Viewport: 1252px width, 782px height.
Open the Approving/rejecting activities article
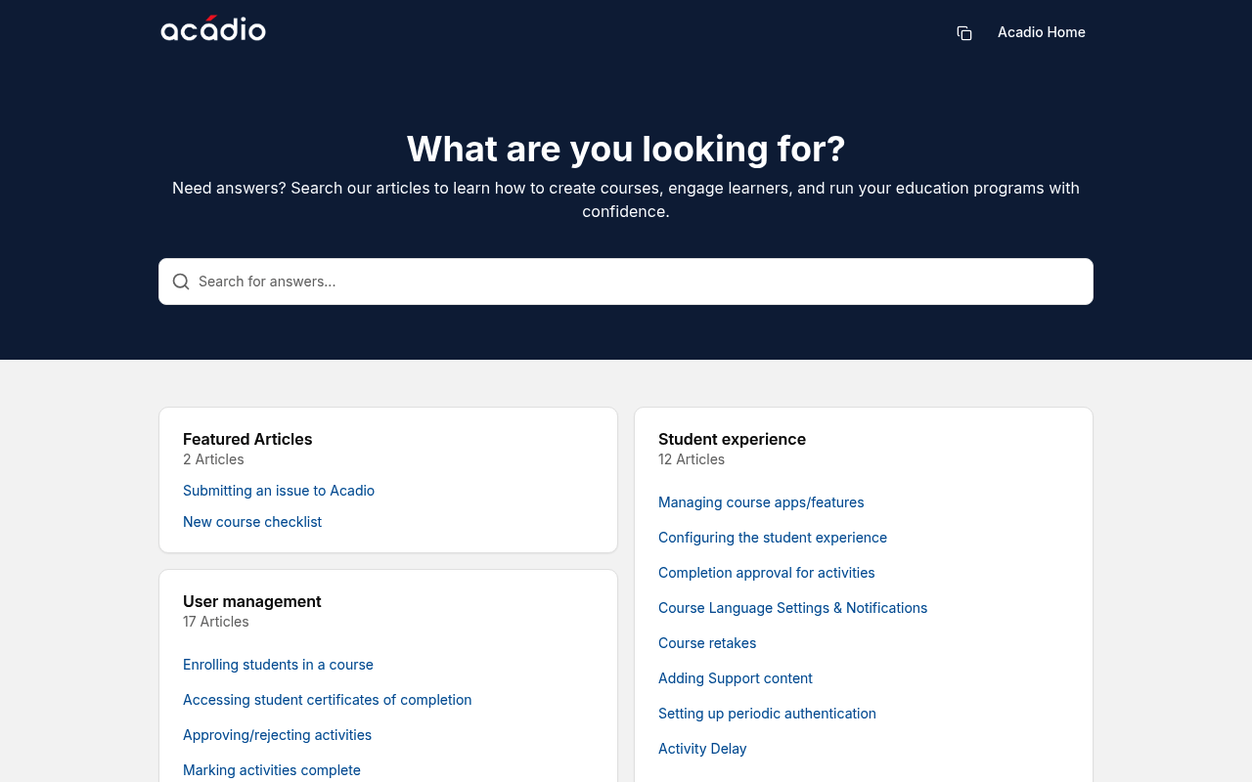click(277, 735)
